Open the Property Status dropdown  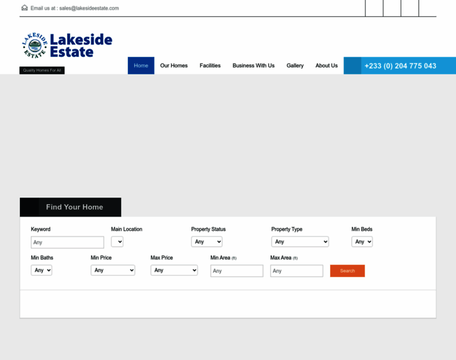206,242
